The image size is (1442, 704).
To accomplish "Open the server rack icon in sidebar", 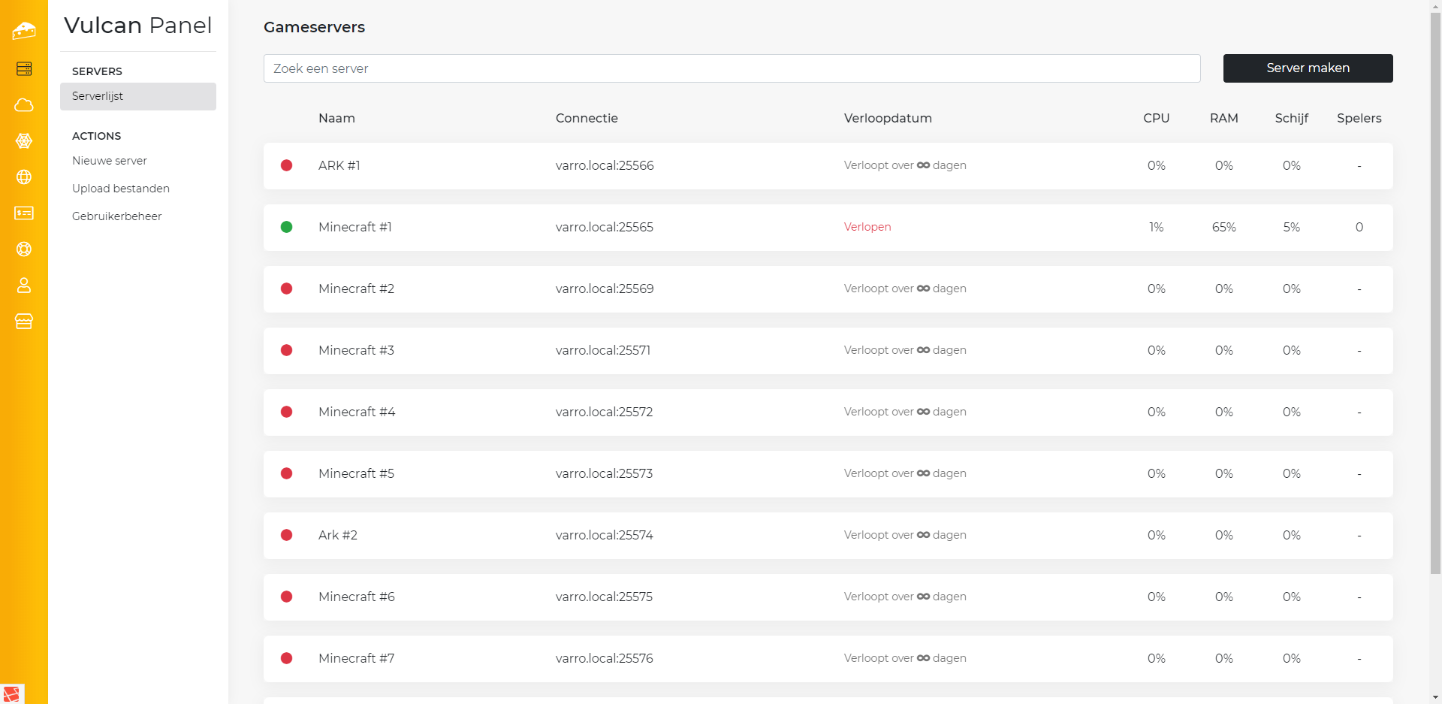I will pos(24,69).
